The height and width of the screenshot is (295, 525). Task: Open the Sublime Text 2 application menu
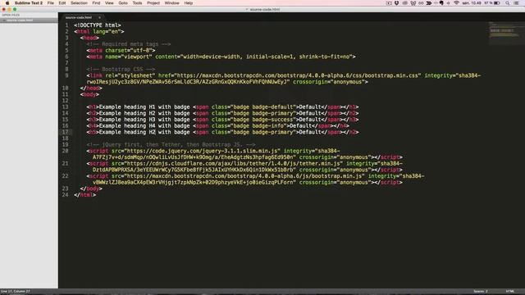(29, 3)
